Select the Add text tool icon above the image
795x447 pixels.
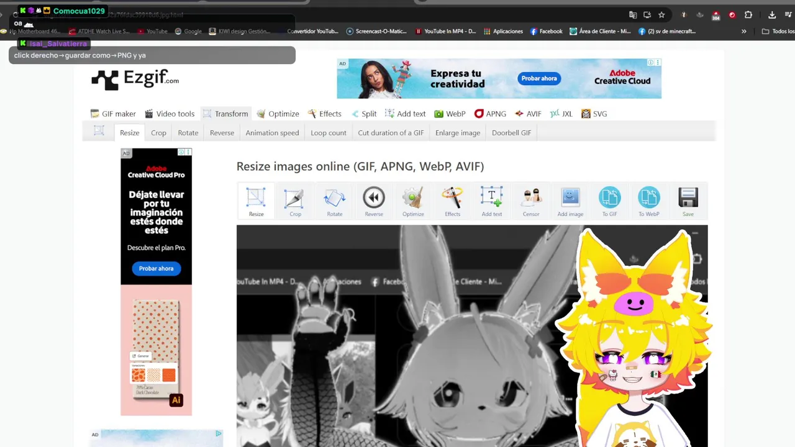pyautogui.click(x=491, y=201)
